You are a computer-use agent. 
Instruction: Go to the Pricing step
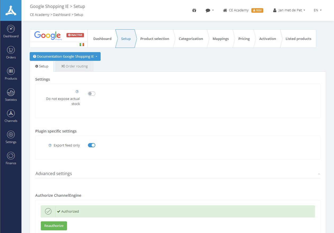244,39
